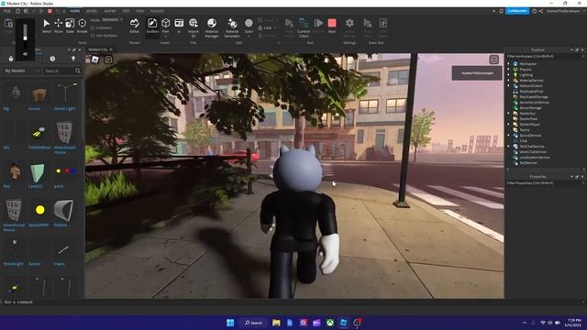Screen dimensions: 587x330
Task: Open taskbar Search box
Action: pyautogui.click(x=254, y=323)
